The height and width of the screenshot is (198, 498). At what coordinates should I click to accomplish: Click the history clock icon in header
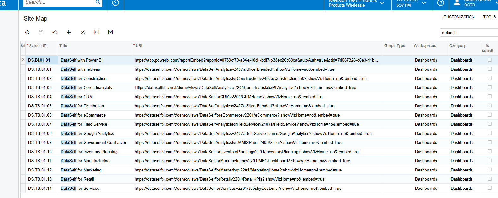click(116, 3)
